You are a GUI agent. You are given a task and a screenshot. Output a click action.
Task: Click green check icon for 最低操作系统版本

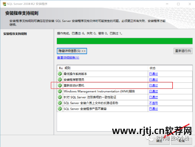click(x=60, y=74)
